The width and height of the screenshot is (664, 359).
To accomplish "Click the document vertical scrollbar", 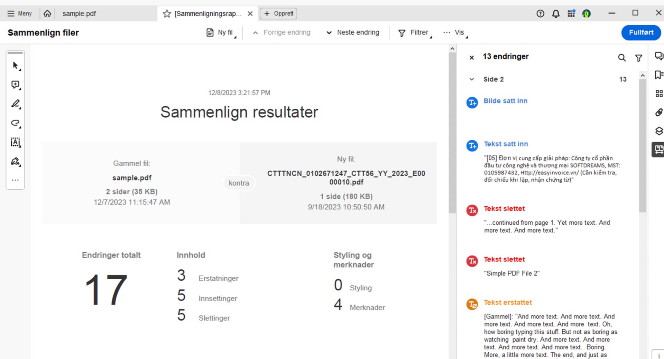I will tap(452, 132).
